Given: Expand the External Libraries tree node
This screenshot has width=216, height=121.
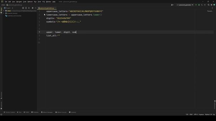Looking at the screenshot, I should pyautogui.click(x=4, y=13).
